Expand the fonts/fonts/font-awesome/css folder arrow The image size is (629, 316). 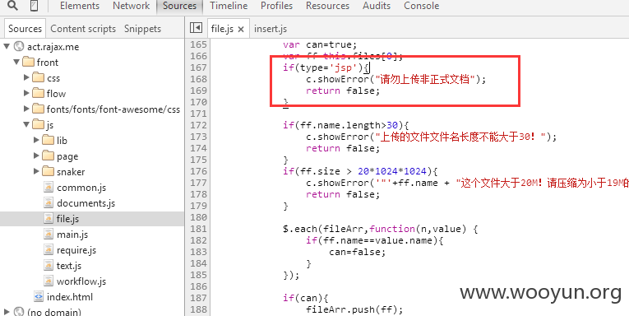click(26, 109)
